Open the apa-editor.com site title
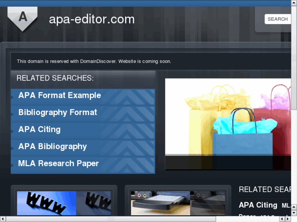The width and height of the screenshot is (297, 222). tap(92, 19)
